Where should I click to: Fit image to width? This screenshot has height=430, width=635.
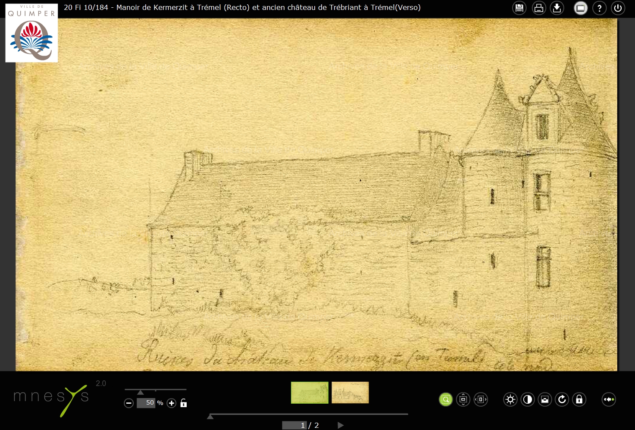[481, 399]
